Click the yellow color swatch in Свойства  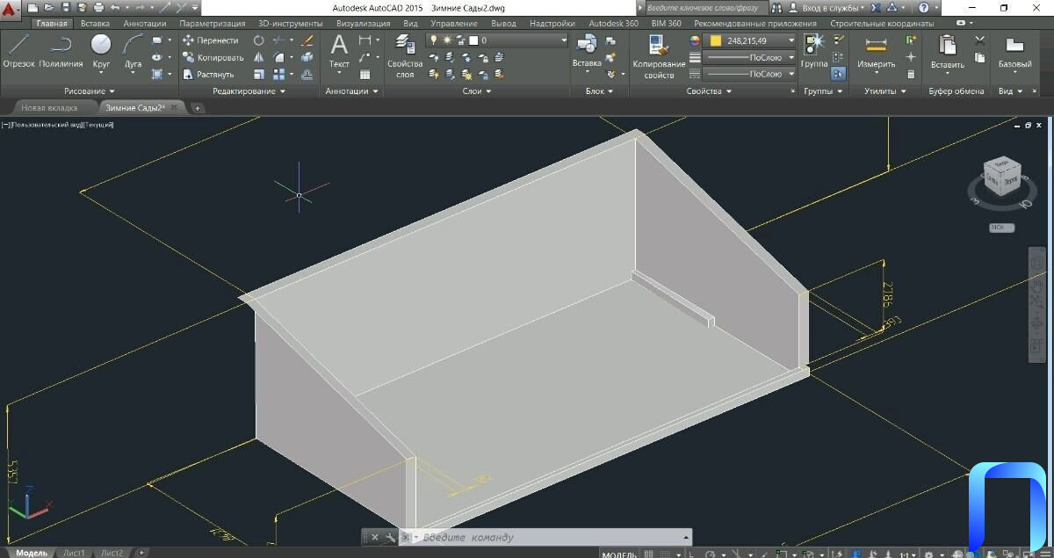point(715,40)
